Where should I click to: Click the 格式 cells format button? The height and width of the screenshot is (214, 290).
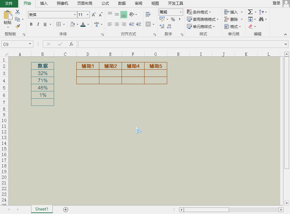pos(231,26)
